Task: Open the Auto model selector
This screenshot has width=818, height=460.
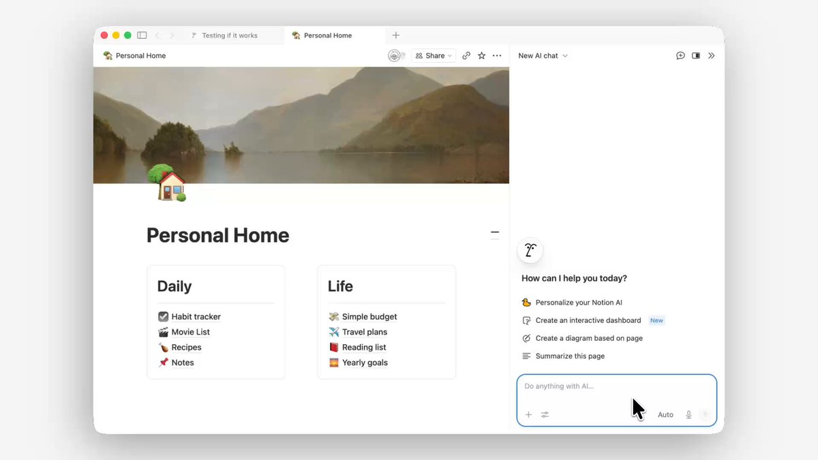Action: (665, 414)
